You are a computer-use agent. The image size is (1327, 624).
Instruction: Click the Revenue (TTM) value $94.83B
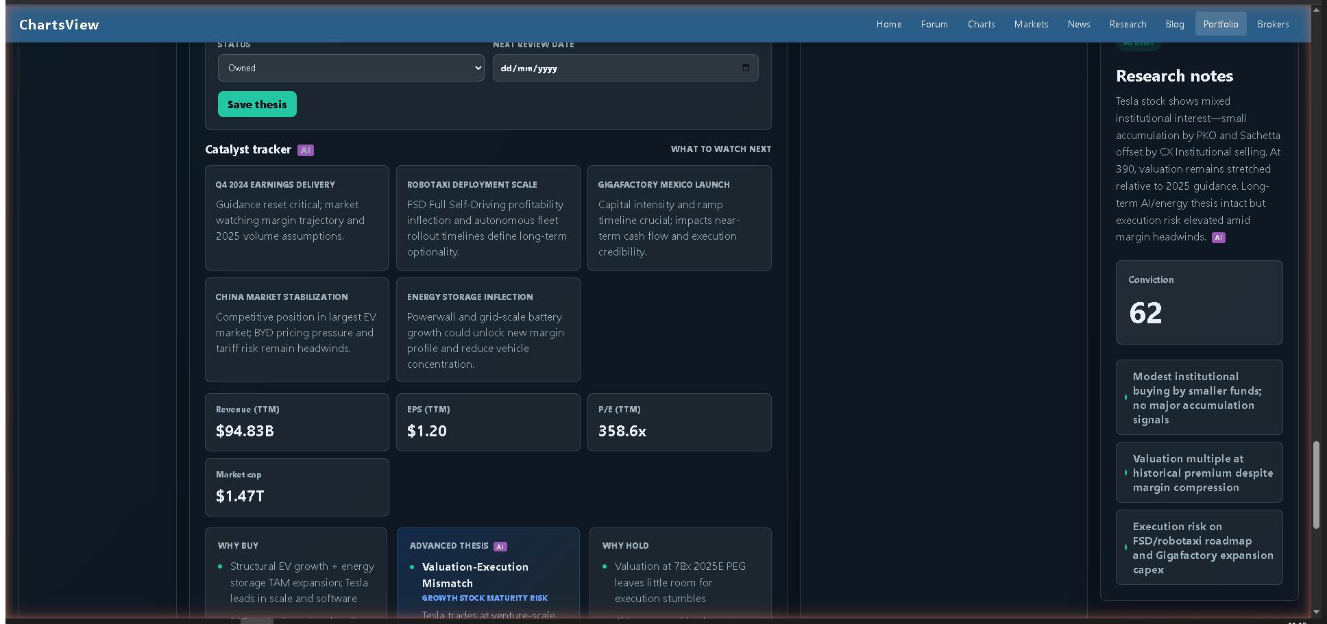tap(245, 431)
